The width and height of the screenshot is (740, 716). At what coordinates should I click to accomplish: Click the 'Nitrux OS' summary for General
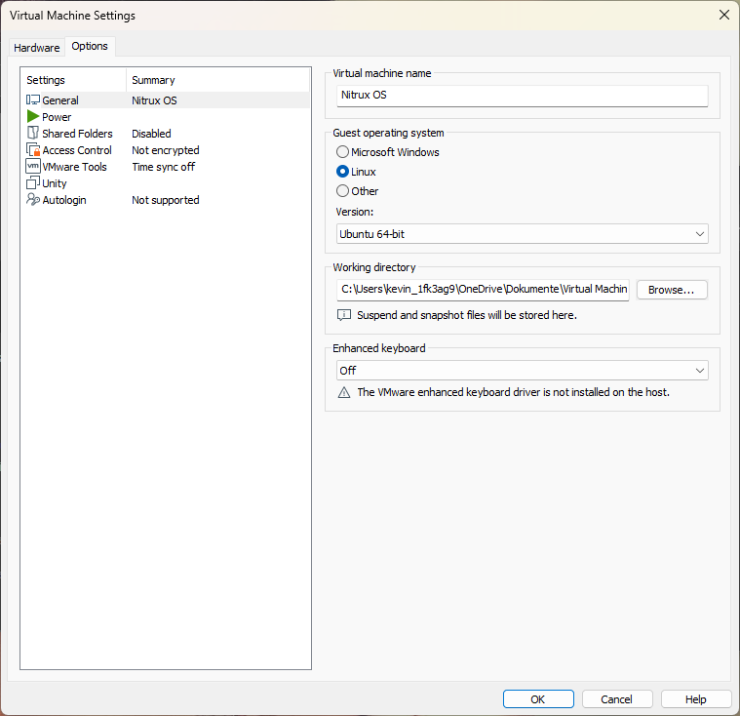click(x=154, y=100)
